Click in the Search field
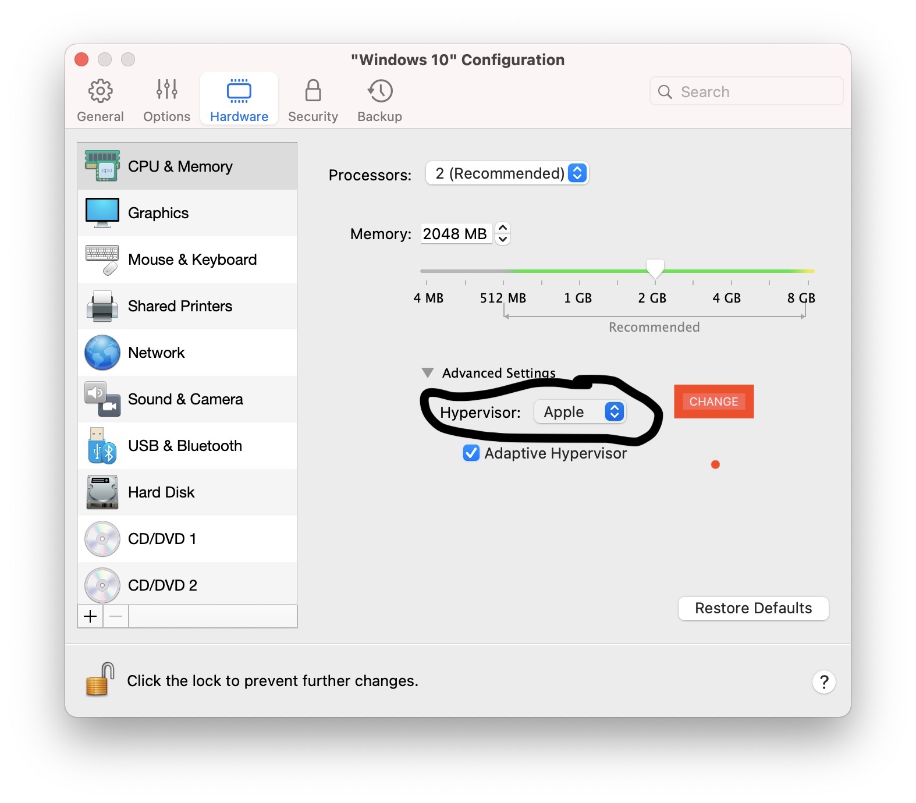The height and width of the screenshot is (803, 916). click(x=746, y=91)
